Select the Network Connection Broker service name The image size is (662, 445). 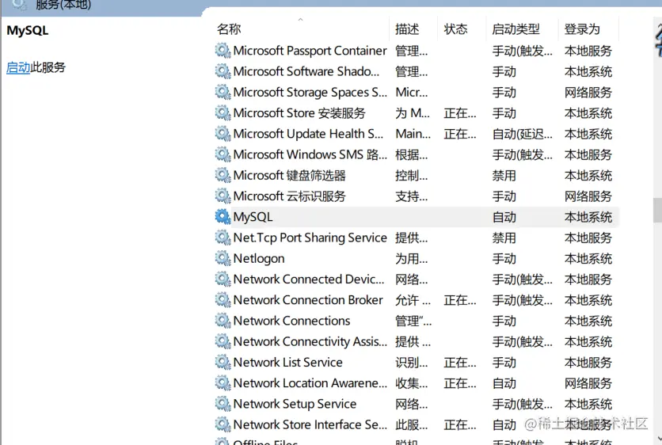click(x=308, y=300)
